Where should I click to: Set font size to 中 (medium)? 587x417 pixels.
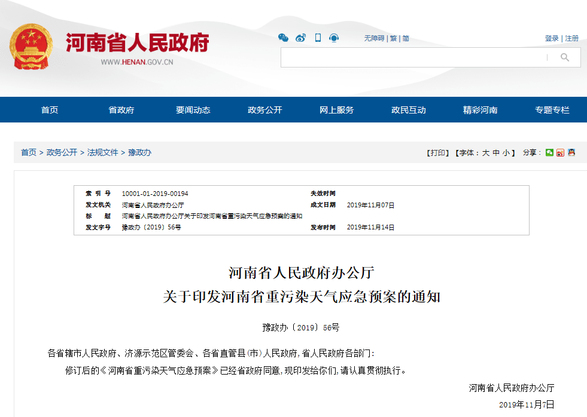[x=496, y=153]
